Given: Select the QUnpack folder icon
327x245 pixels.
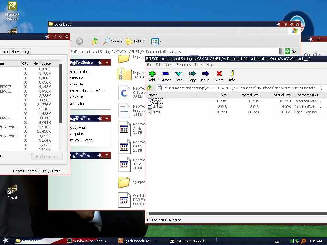Looking at the screenshot, I should (124, 182).
